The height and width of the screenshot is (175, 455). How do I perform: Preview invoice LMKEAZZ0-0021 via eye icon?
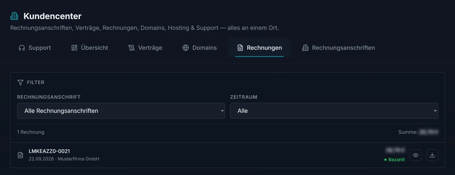(x=415, y=155)
